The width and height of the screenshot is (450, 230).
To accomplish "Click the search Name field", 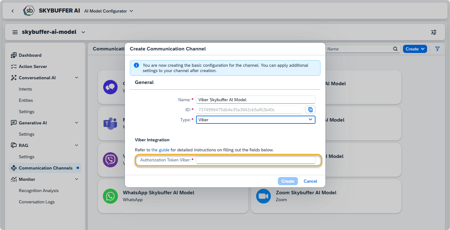I will pyautogui.click(x=358, y=49).
